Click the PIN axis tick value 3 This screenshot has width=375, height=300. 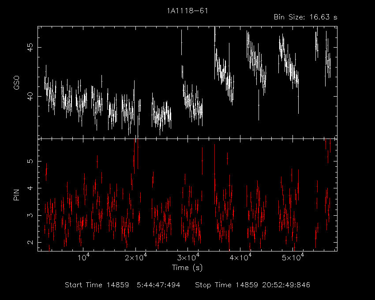pyautogui.click(x=30, y=215)
